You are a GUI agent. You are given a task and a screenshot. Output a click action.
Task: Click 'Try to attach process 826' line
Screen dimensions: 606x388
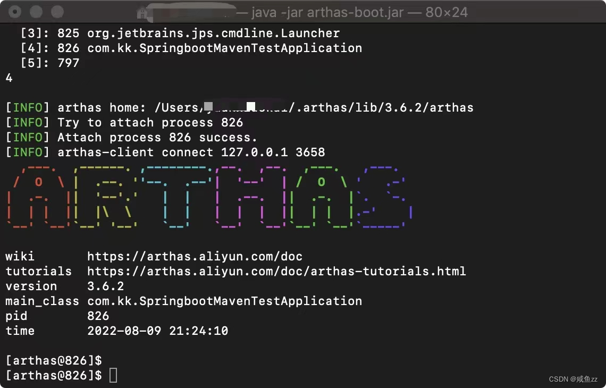point(124,122)
